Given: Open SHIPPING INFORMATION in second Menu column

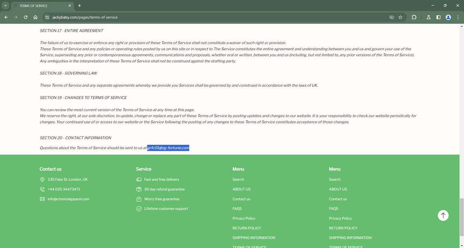Looking at the screenshot, I should [350, 238].
